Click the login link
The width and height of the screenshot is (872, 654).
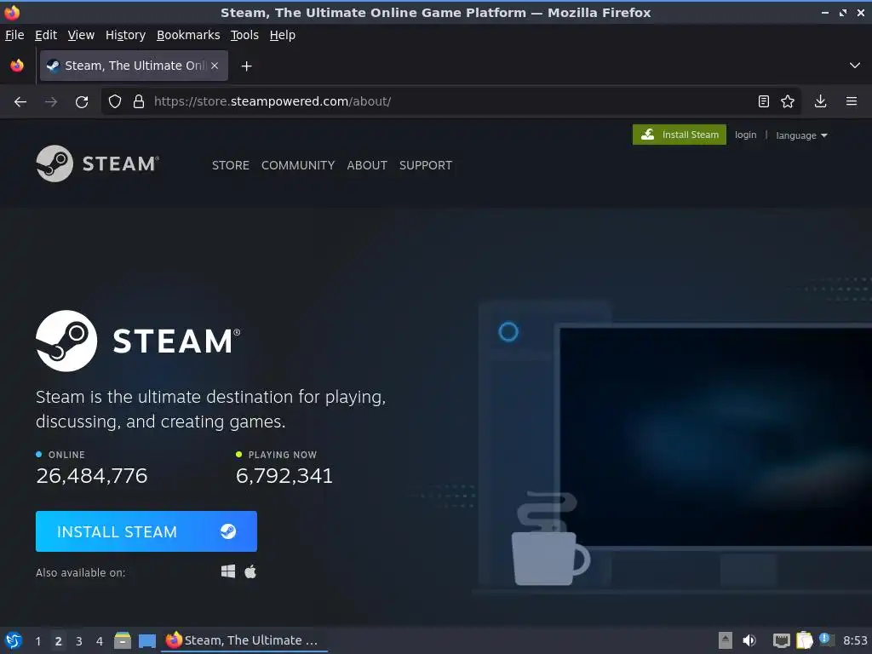(745, 135)
